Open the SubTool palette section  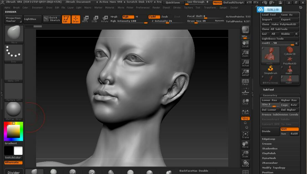[268, 89]
